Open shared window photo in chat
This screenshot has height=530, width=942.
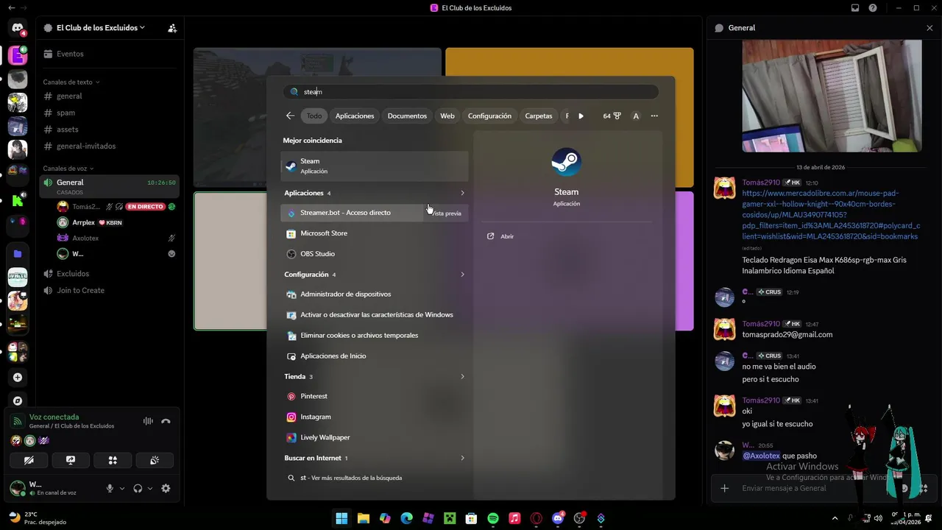(832, 96)
